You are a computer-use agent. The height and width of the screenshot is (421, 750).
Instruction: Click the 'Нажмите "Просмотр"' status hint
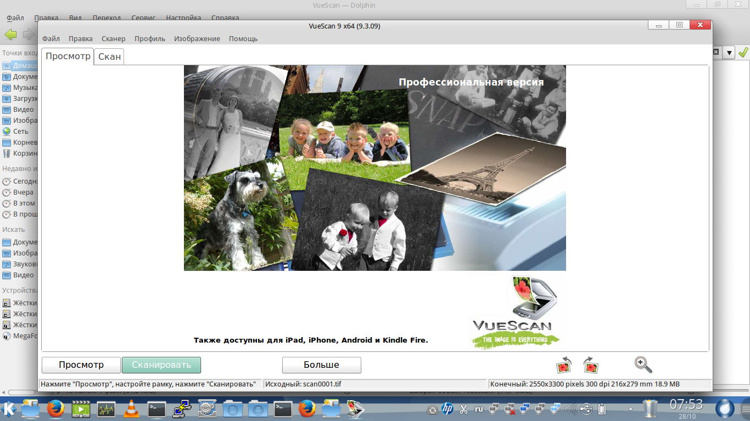(148, 384)
